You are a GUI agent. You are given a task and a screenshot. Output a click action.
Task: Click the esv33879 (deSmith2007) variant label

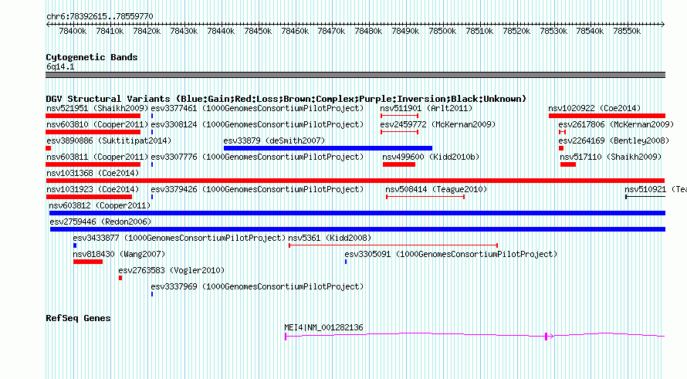pyautogui.click(x=274, y=140)
